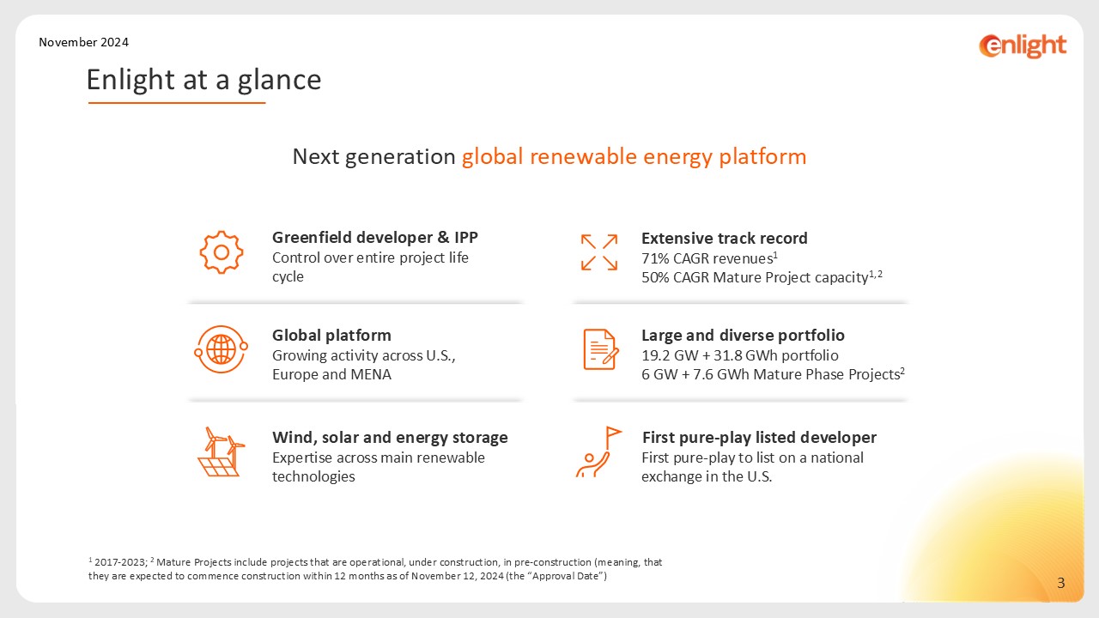The width and height of the screenshot is (1099, 618).
Task: Click the 'Greenfield developer & IPP' heading
Action: click(375, 237)
